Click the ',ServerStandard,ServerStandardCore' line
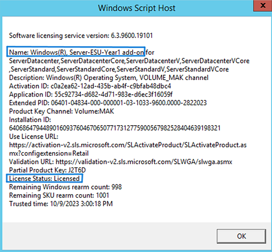The image size is (272, 252). pos(119,69)
